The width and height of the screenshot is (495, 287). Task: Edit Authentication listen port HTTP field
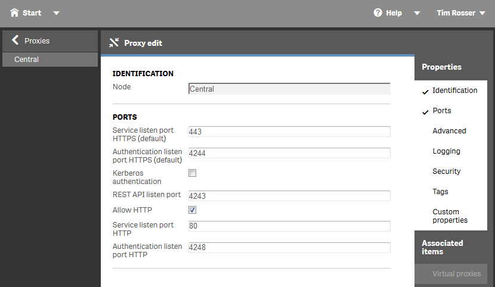[289, 247]
